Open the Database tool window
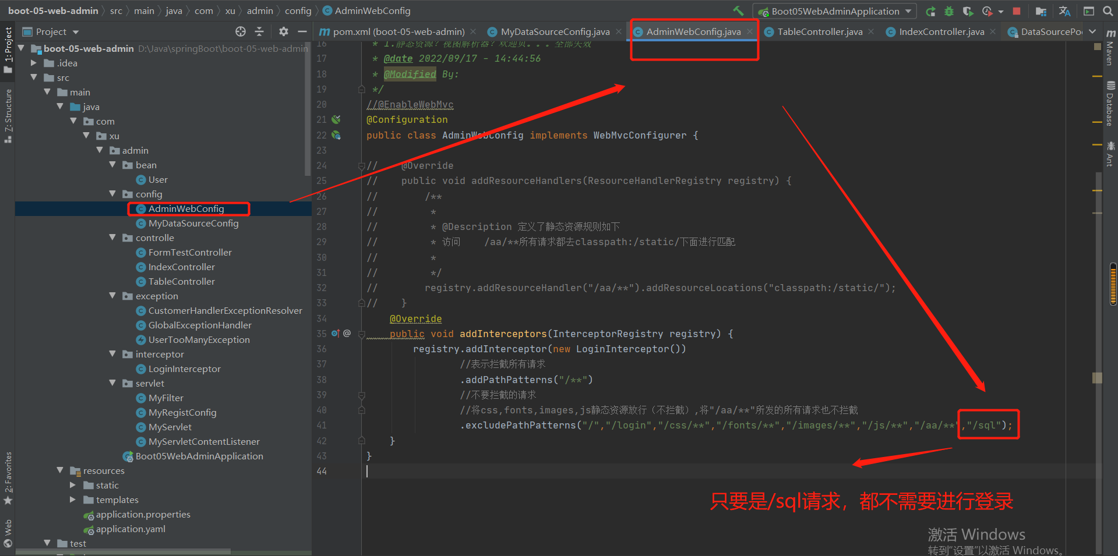Screen dimensions: 1118x556 [x=1110, y=104]
